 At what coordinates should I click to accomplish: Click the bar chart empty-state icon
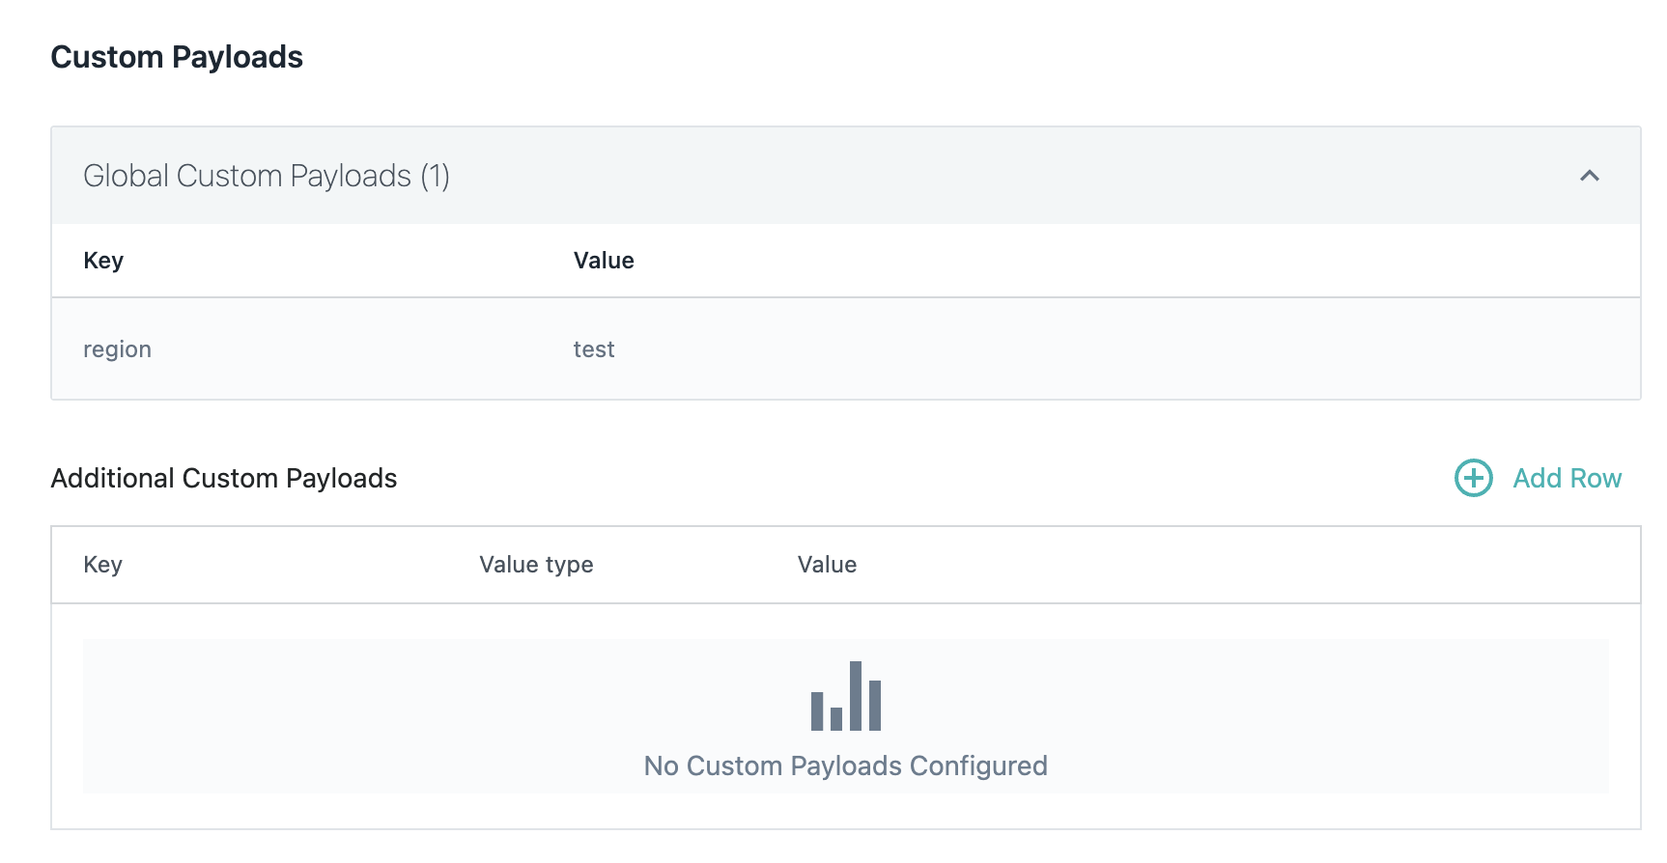click(x=846, y=696)
